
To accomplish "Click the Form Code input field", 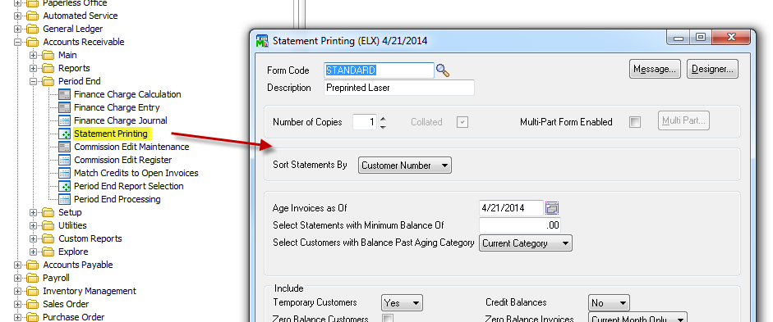I will coord(379,70).
